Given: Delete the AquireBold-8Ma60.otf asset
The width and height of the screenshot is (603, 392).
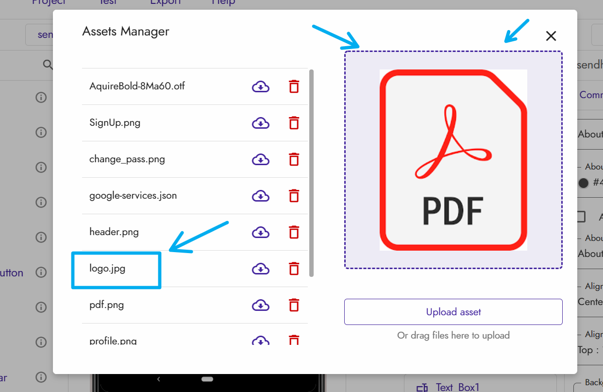Looking at the screenshot, I should [294, 86].
